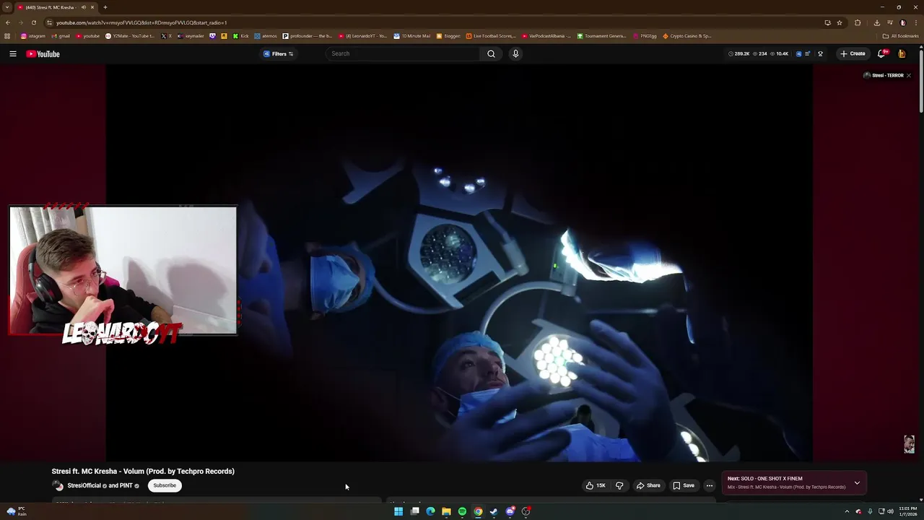924x520 pixels.
Task: Bookmark this page with the star icon
Action: tap(839, 22)
